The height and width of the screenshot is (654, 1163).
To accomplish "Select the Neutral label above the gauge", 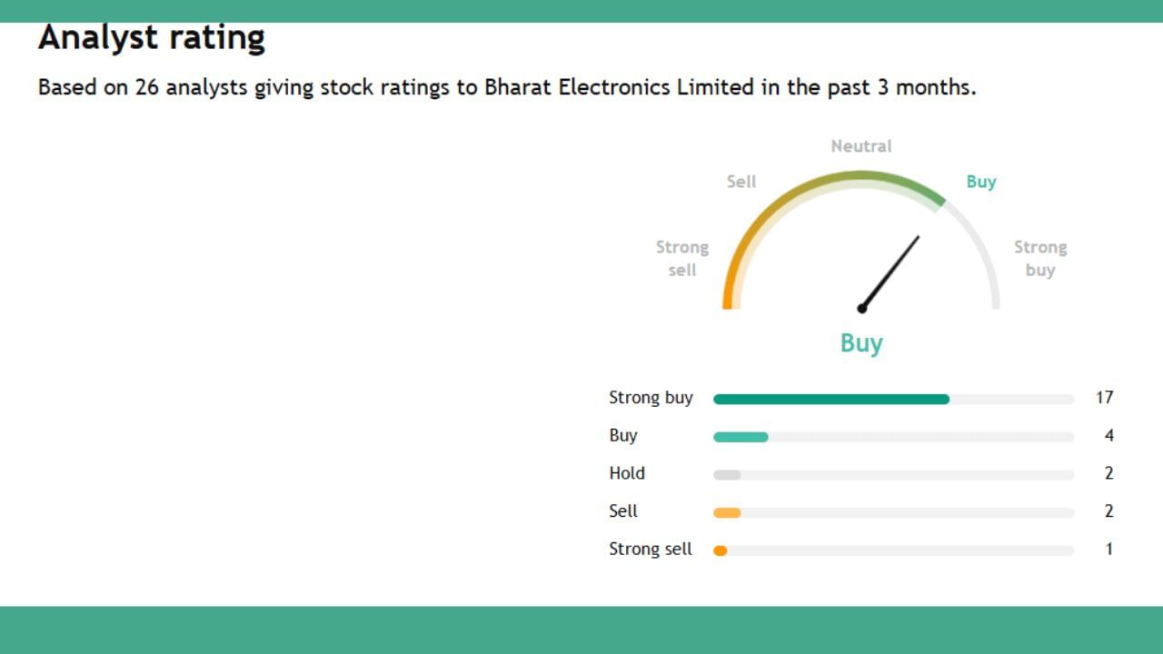I will [861, 146].
